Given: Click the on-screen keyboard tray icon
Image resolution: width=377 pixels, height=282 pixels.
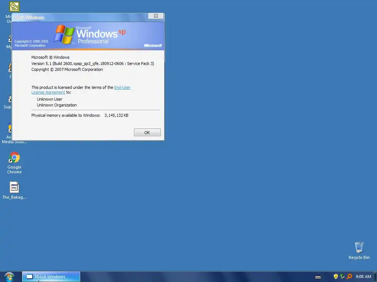Looking at the screenshot, I should (x=318, y=277).
